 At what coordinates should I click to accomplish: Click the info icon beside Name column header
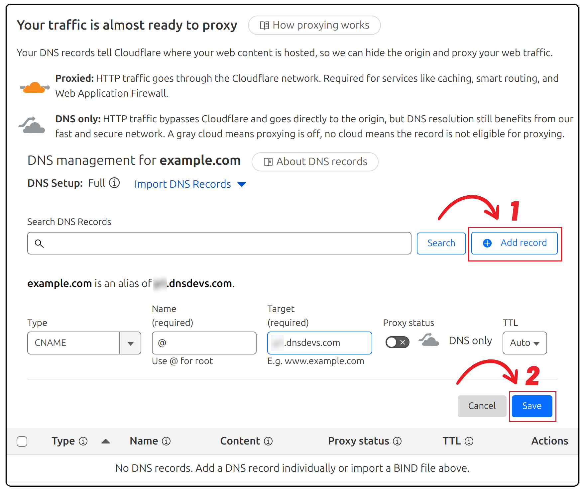(166, 441)
